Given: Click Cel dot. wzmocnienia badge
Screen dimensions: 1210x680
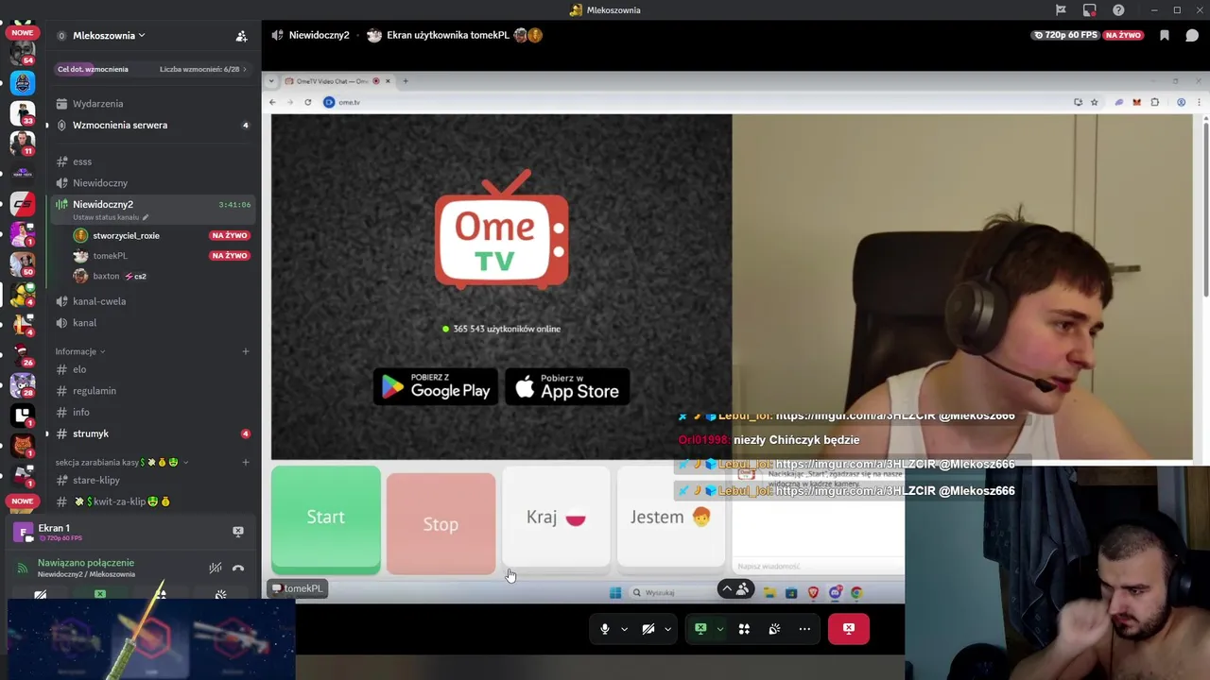Looking at the screenshot, I should [x=93, y=69].
